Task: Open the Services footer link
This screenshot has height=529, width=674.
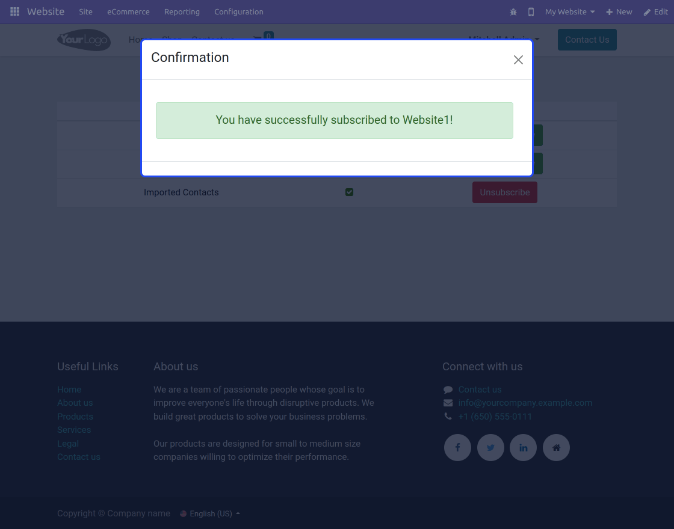Action: pyautogui.click(x=74, y=430)
